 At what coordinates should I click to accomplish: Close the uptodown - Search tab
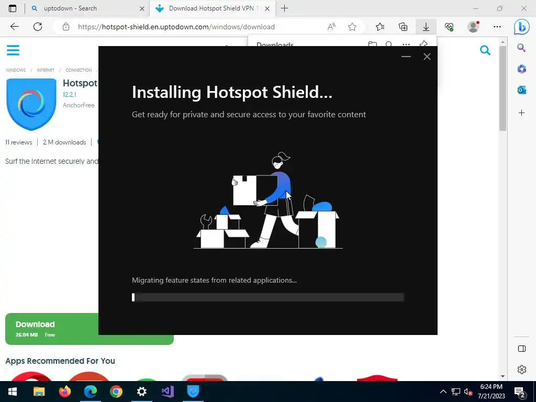click(x=142, y=9)
